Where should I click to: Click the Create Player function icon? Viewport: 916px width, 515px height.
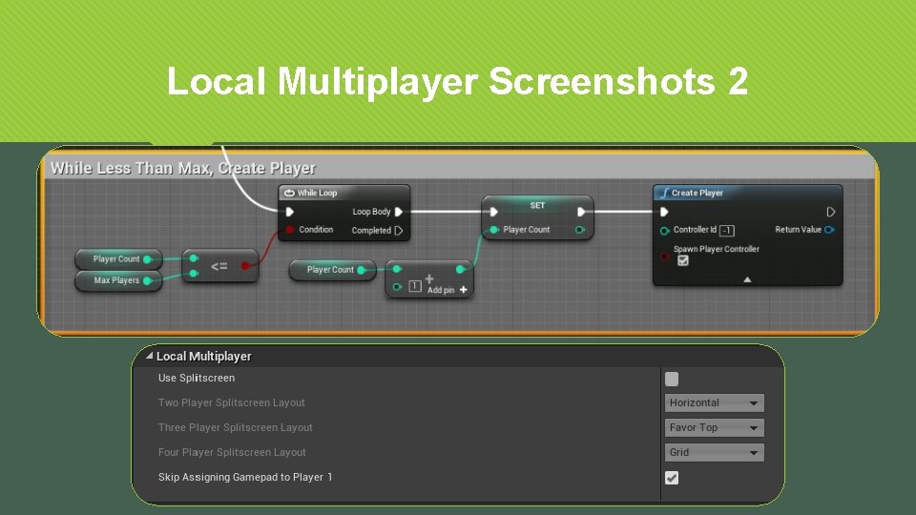(x=664, y=193)
